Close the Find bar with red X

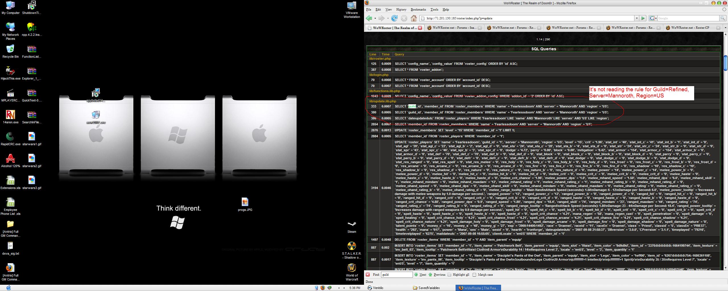coord(368,275)
